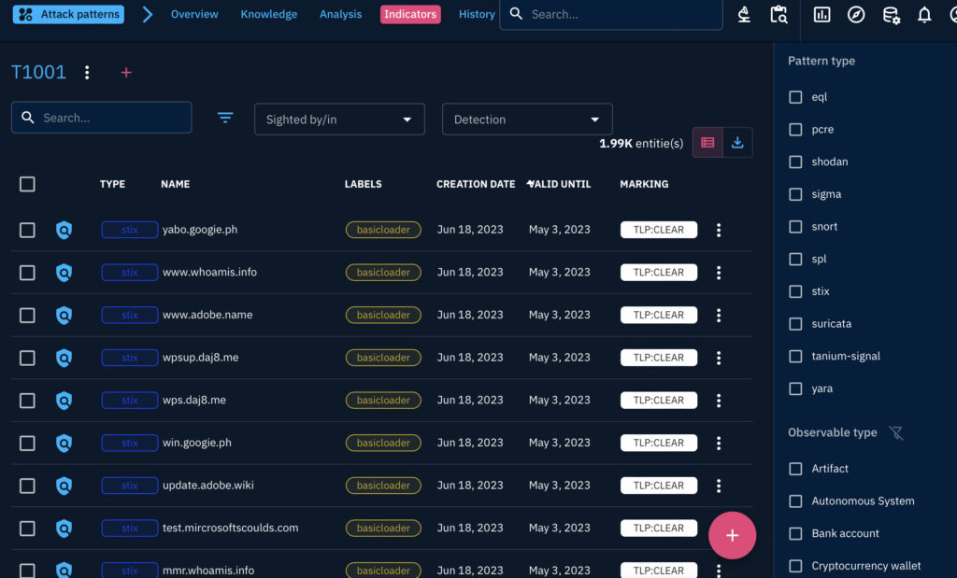Enable the sigma pattern type checkbox
957x578 pixels.
click(x=795, y=194)
